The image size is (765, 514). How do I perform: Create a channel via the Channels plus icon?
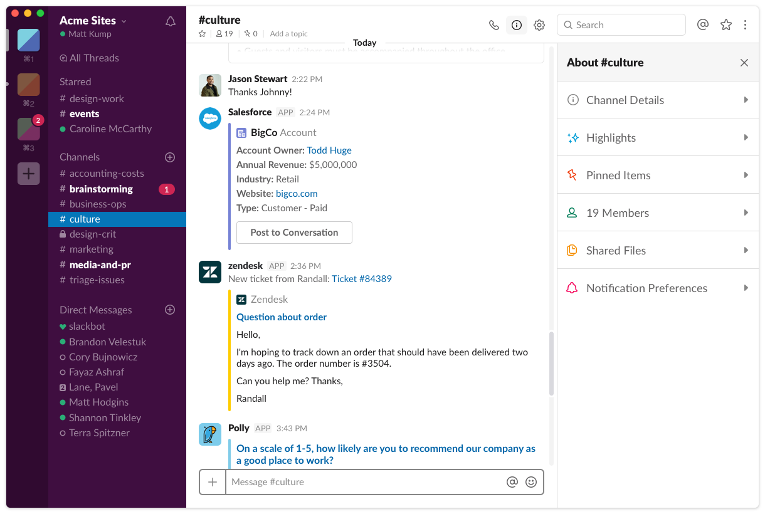(170, 157)
